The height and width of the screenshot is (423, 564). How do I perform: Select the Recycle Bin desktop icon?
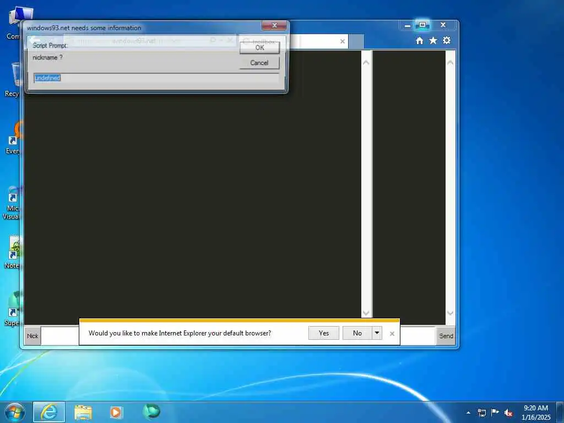pyautogui.click(x=13, y=80)
